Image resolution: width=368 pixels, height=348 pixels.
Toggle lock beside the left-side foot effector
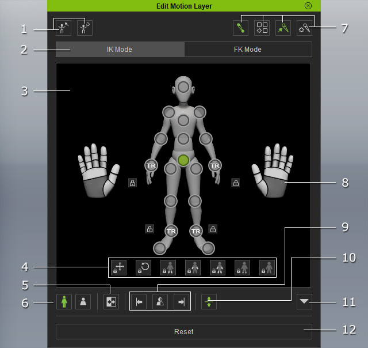click(149, 229)
